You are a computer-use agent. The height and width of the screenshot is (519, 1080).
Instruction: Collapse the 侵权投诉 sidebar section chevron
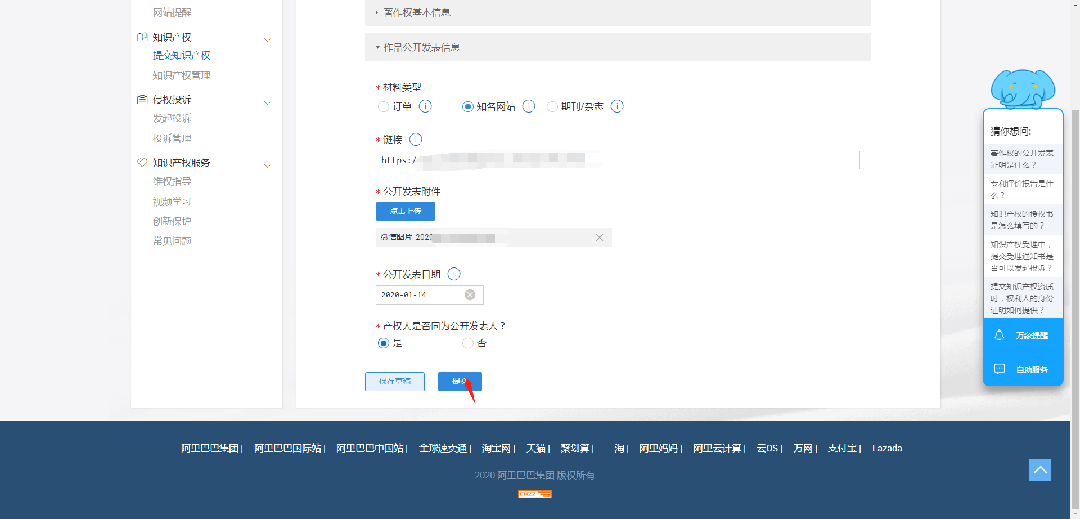click(268, 102)
